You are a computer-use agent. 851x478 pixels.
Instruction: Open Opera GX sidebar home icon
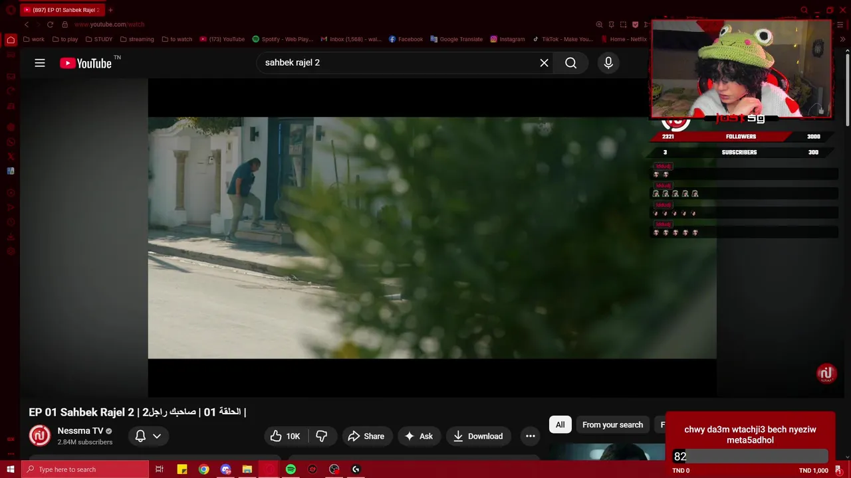point(11,40)
